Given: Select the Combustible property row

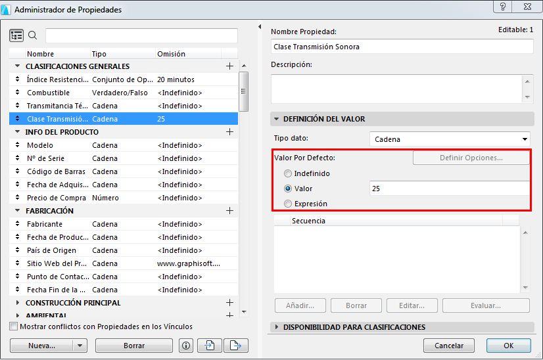Looking at the screenshot, I should pos(48,93).
